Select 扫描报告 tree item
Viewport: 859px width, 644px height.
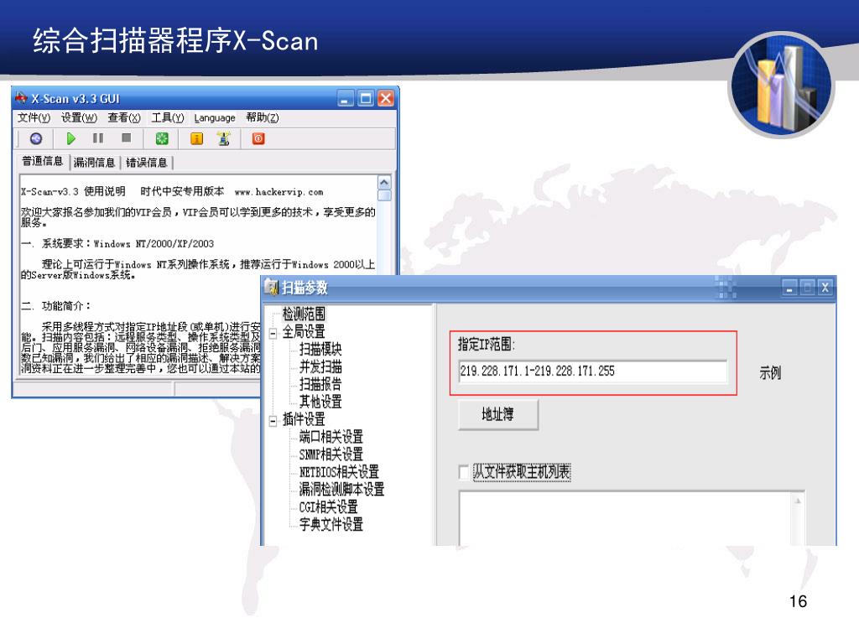[x=320, y=384]
